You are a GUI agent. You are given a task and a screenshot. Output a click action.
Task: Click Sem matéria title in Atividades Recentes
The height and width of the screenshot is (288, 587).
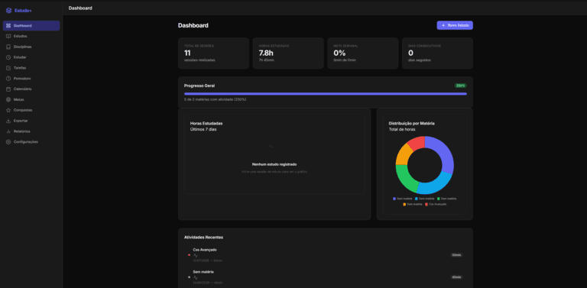tap(203, 272)
